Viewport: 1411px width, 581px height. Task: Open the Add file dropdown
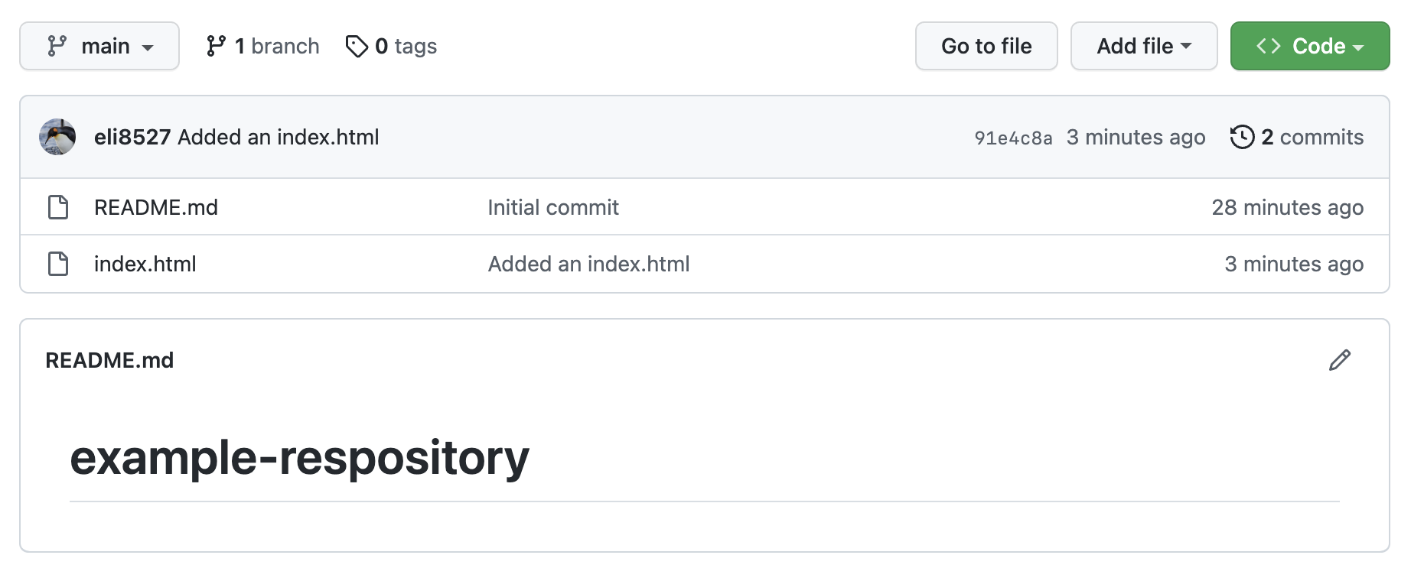(1144, 47)
